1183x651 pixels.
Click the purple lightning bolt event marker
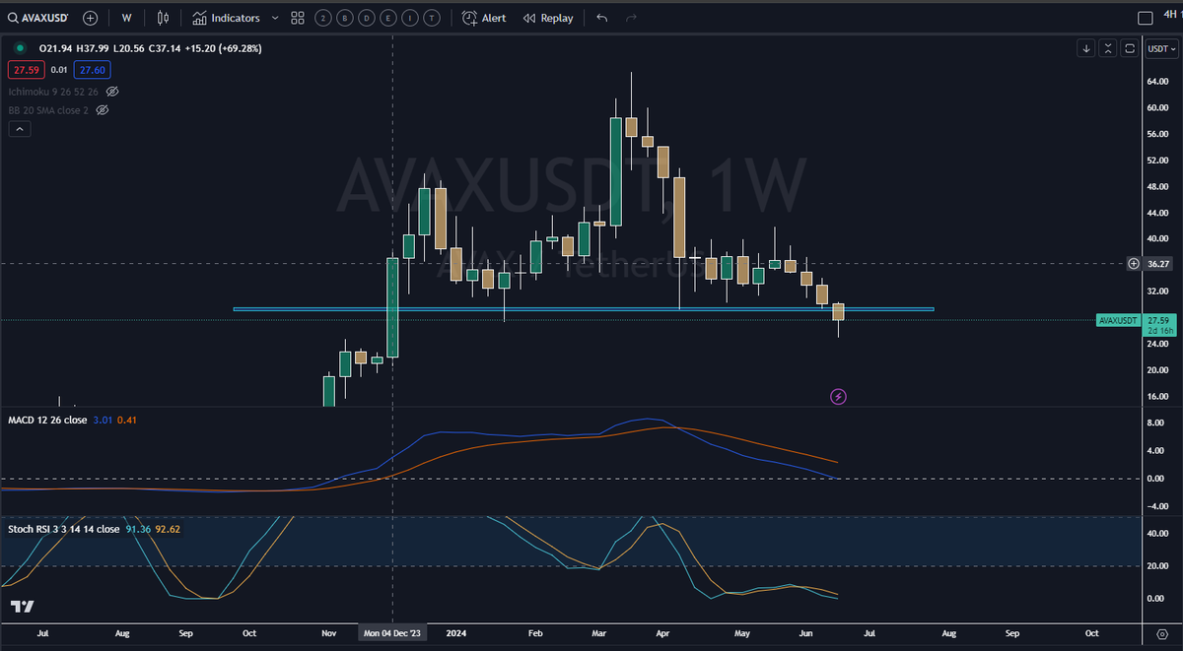838,397
